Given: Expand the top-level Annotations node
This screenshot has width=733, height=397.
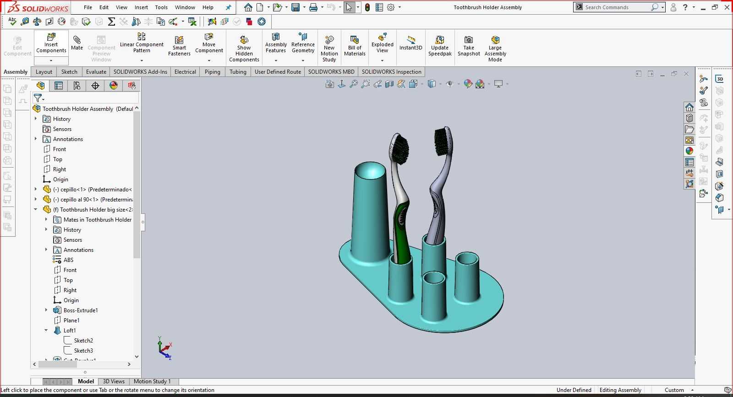Looking at the screenshot, I should click(36, 139).
